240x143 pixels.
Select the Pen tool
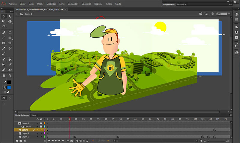(x=4, y=32)
